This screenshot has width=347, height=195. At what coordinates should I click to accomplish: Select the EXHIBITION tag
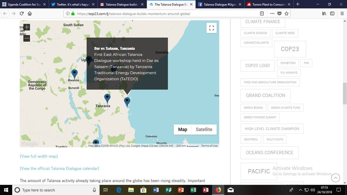coord(288,63)
